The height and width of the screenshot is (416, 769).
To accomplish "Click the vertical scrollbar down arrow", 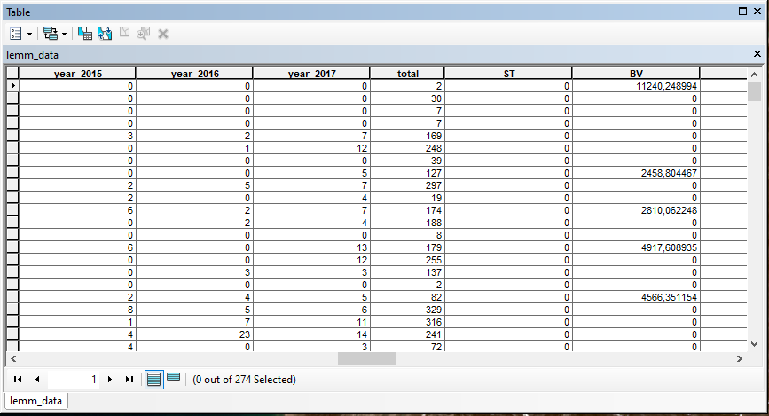I will [x=754, y=344].
